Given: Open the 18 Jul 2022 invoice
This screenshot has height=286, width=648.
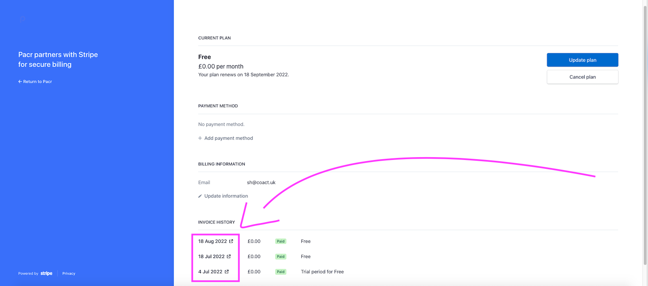Looking at the screenshot, I should 211,257.
